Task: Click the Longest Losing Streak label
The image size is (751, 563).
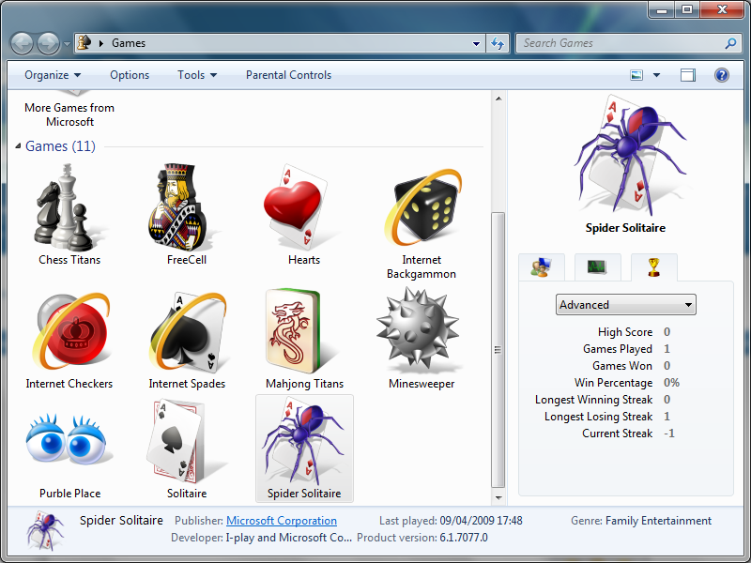Action: pyautogui.click(x=598, y=417)
